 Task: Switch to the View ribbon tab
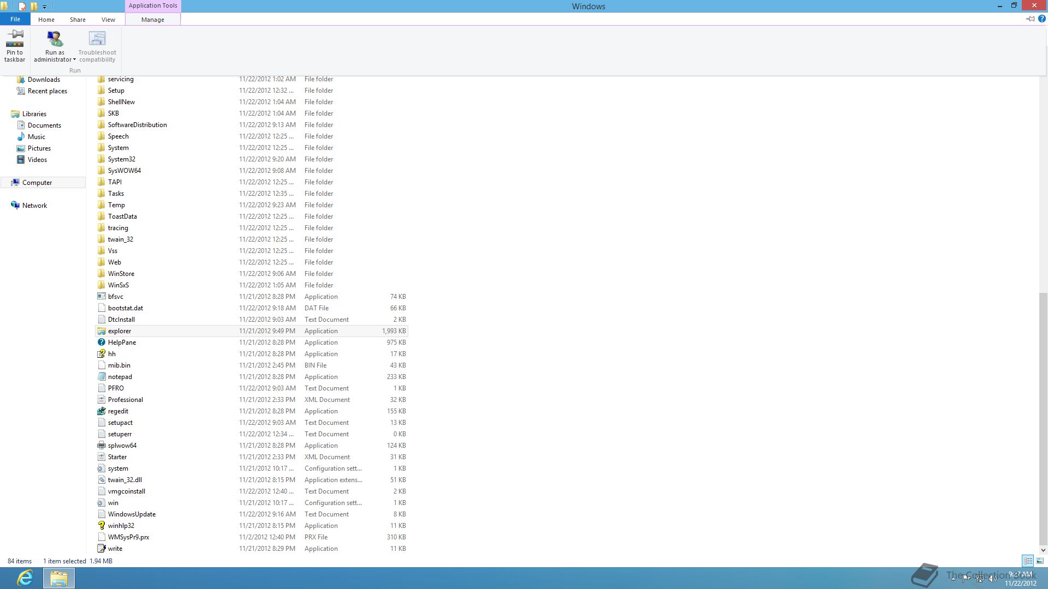(108, 20)
